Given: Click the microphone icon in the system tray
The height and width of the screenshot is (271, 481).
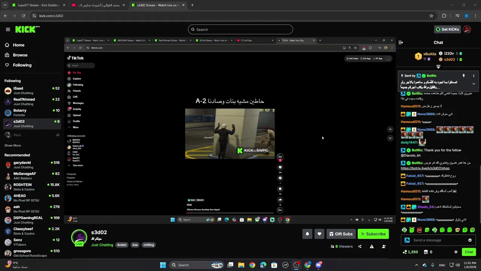Looking at the screenshot, I should [x=433, y=265].
